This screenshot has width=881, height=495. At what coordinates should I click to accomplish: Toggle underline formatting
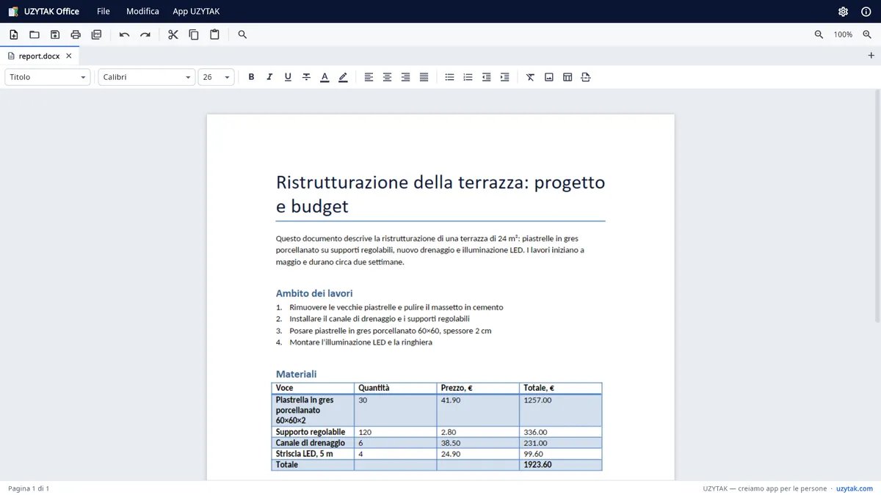click(288, 77)
